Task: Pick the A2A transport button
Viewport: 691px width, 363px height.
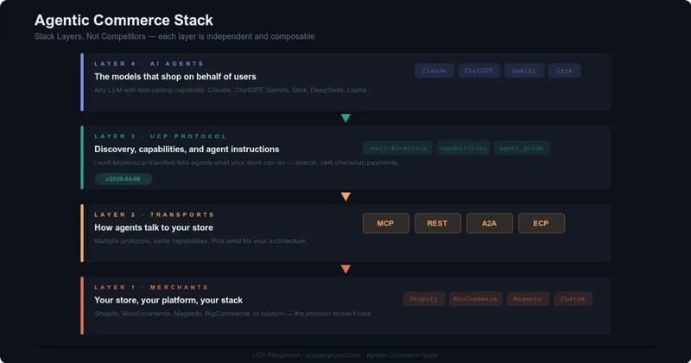Action: click(x=489, y=223)
